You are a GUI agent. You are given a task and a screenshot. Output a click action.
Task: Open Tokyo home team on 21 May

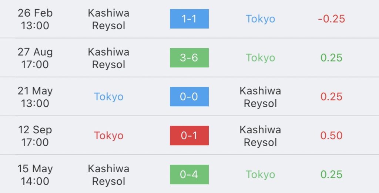tap(108, 97)
